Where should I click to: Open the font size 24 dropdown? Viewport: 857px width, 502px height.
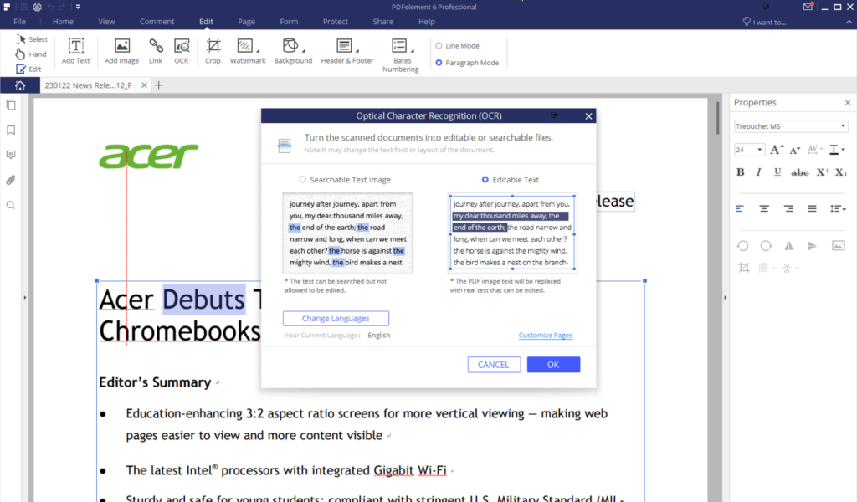(x=749, y=150)
